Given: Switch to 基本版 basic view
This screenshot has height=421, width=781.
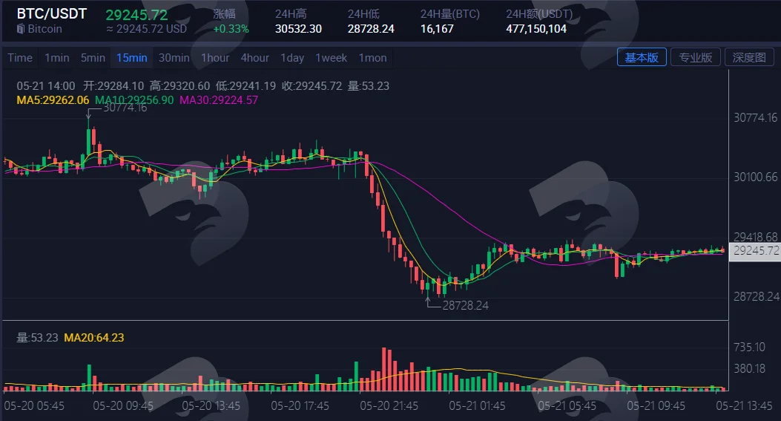Looking at the screenshot, I should [642, 57].
